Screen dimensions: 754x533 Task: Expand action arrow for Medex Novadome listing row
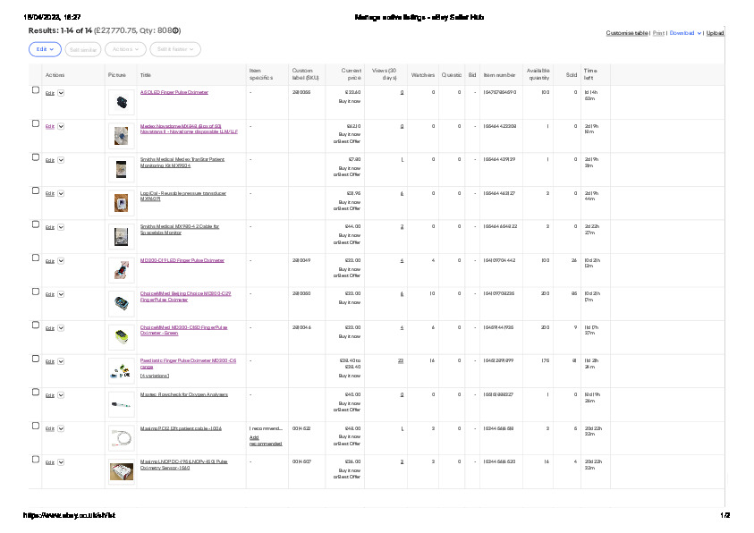(61, 126)
